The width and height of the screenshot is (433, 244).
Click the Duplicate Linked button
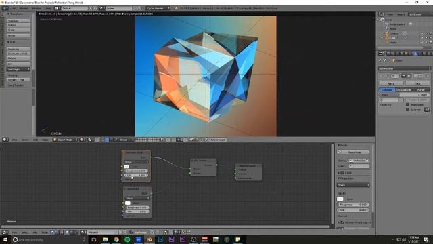tap(18, 54)
